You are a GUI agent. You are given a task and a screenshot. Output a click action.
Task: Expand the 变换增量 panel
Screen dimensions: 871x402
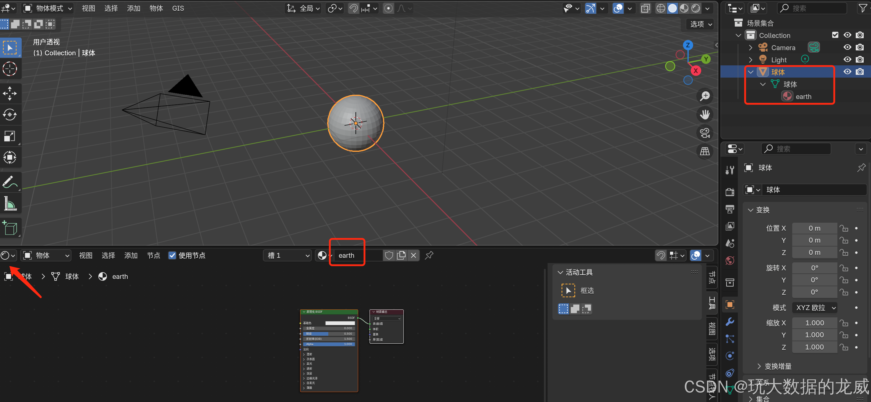point(778,366)
